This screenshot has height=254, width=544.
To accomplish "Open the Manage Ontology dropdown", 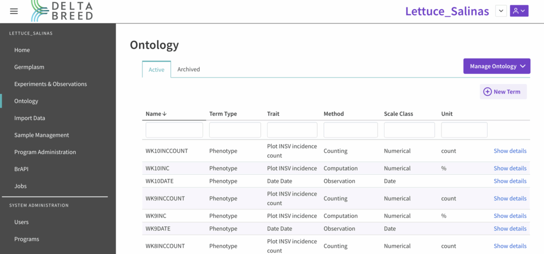I will (x=497, y=66).
